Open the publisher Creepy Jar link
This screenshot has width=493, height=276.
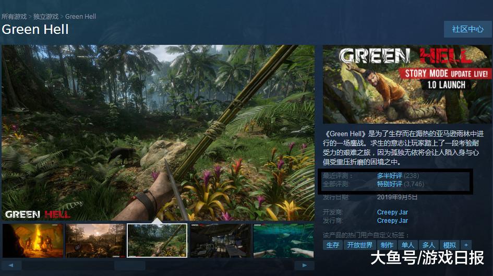(392, 221)
